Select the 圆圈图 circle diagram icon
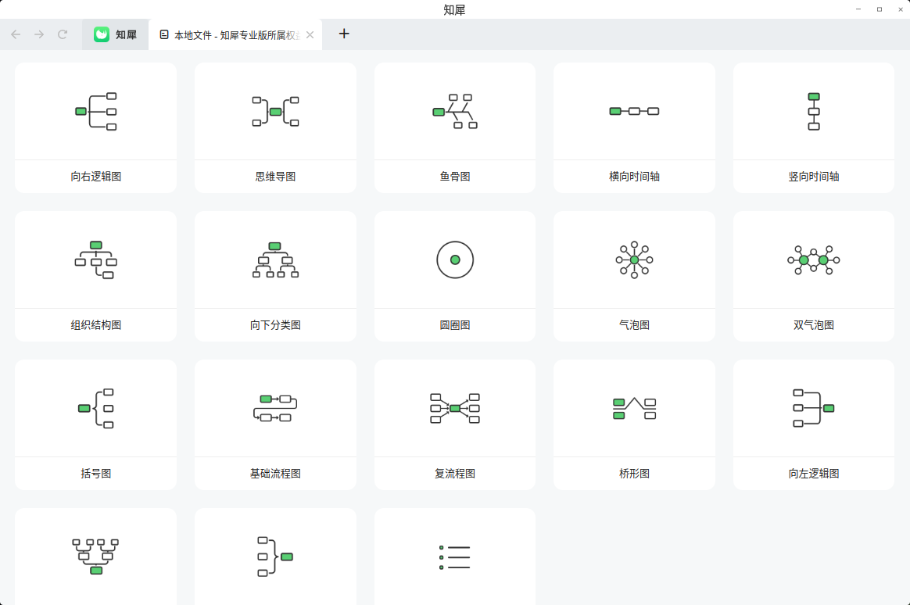Viewport: 910px width, 605px height. (455, 260)
